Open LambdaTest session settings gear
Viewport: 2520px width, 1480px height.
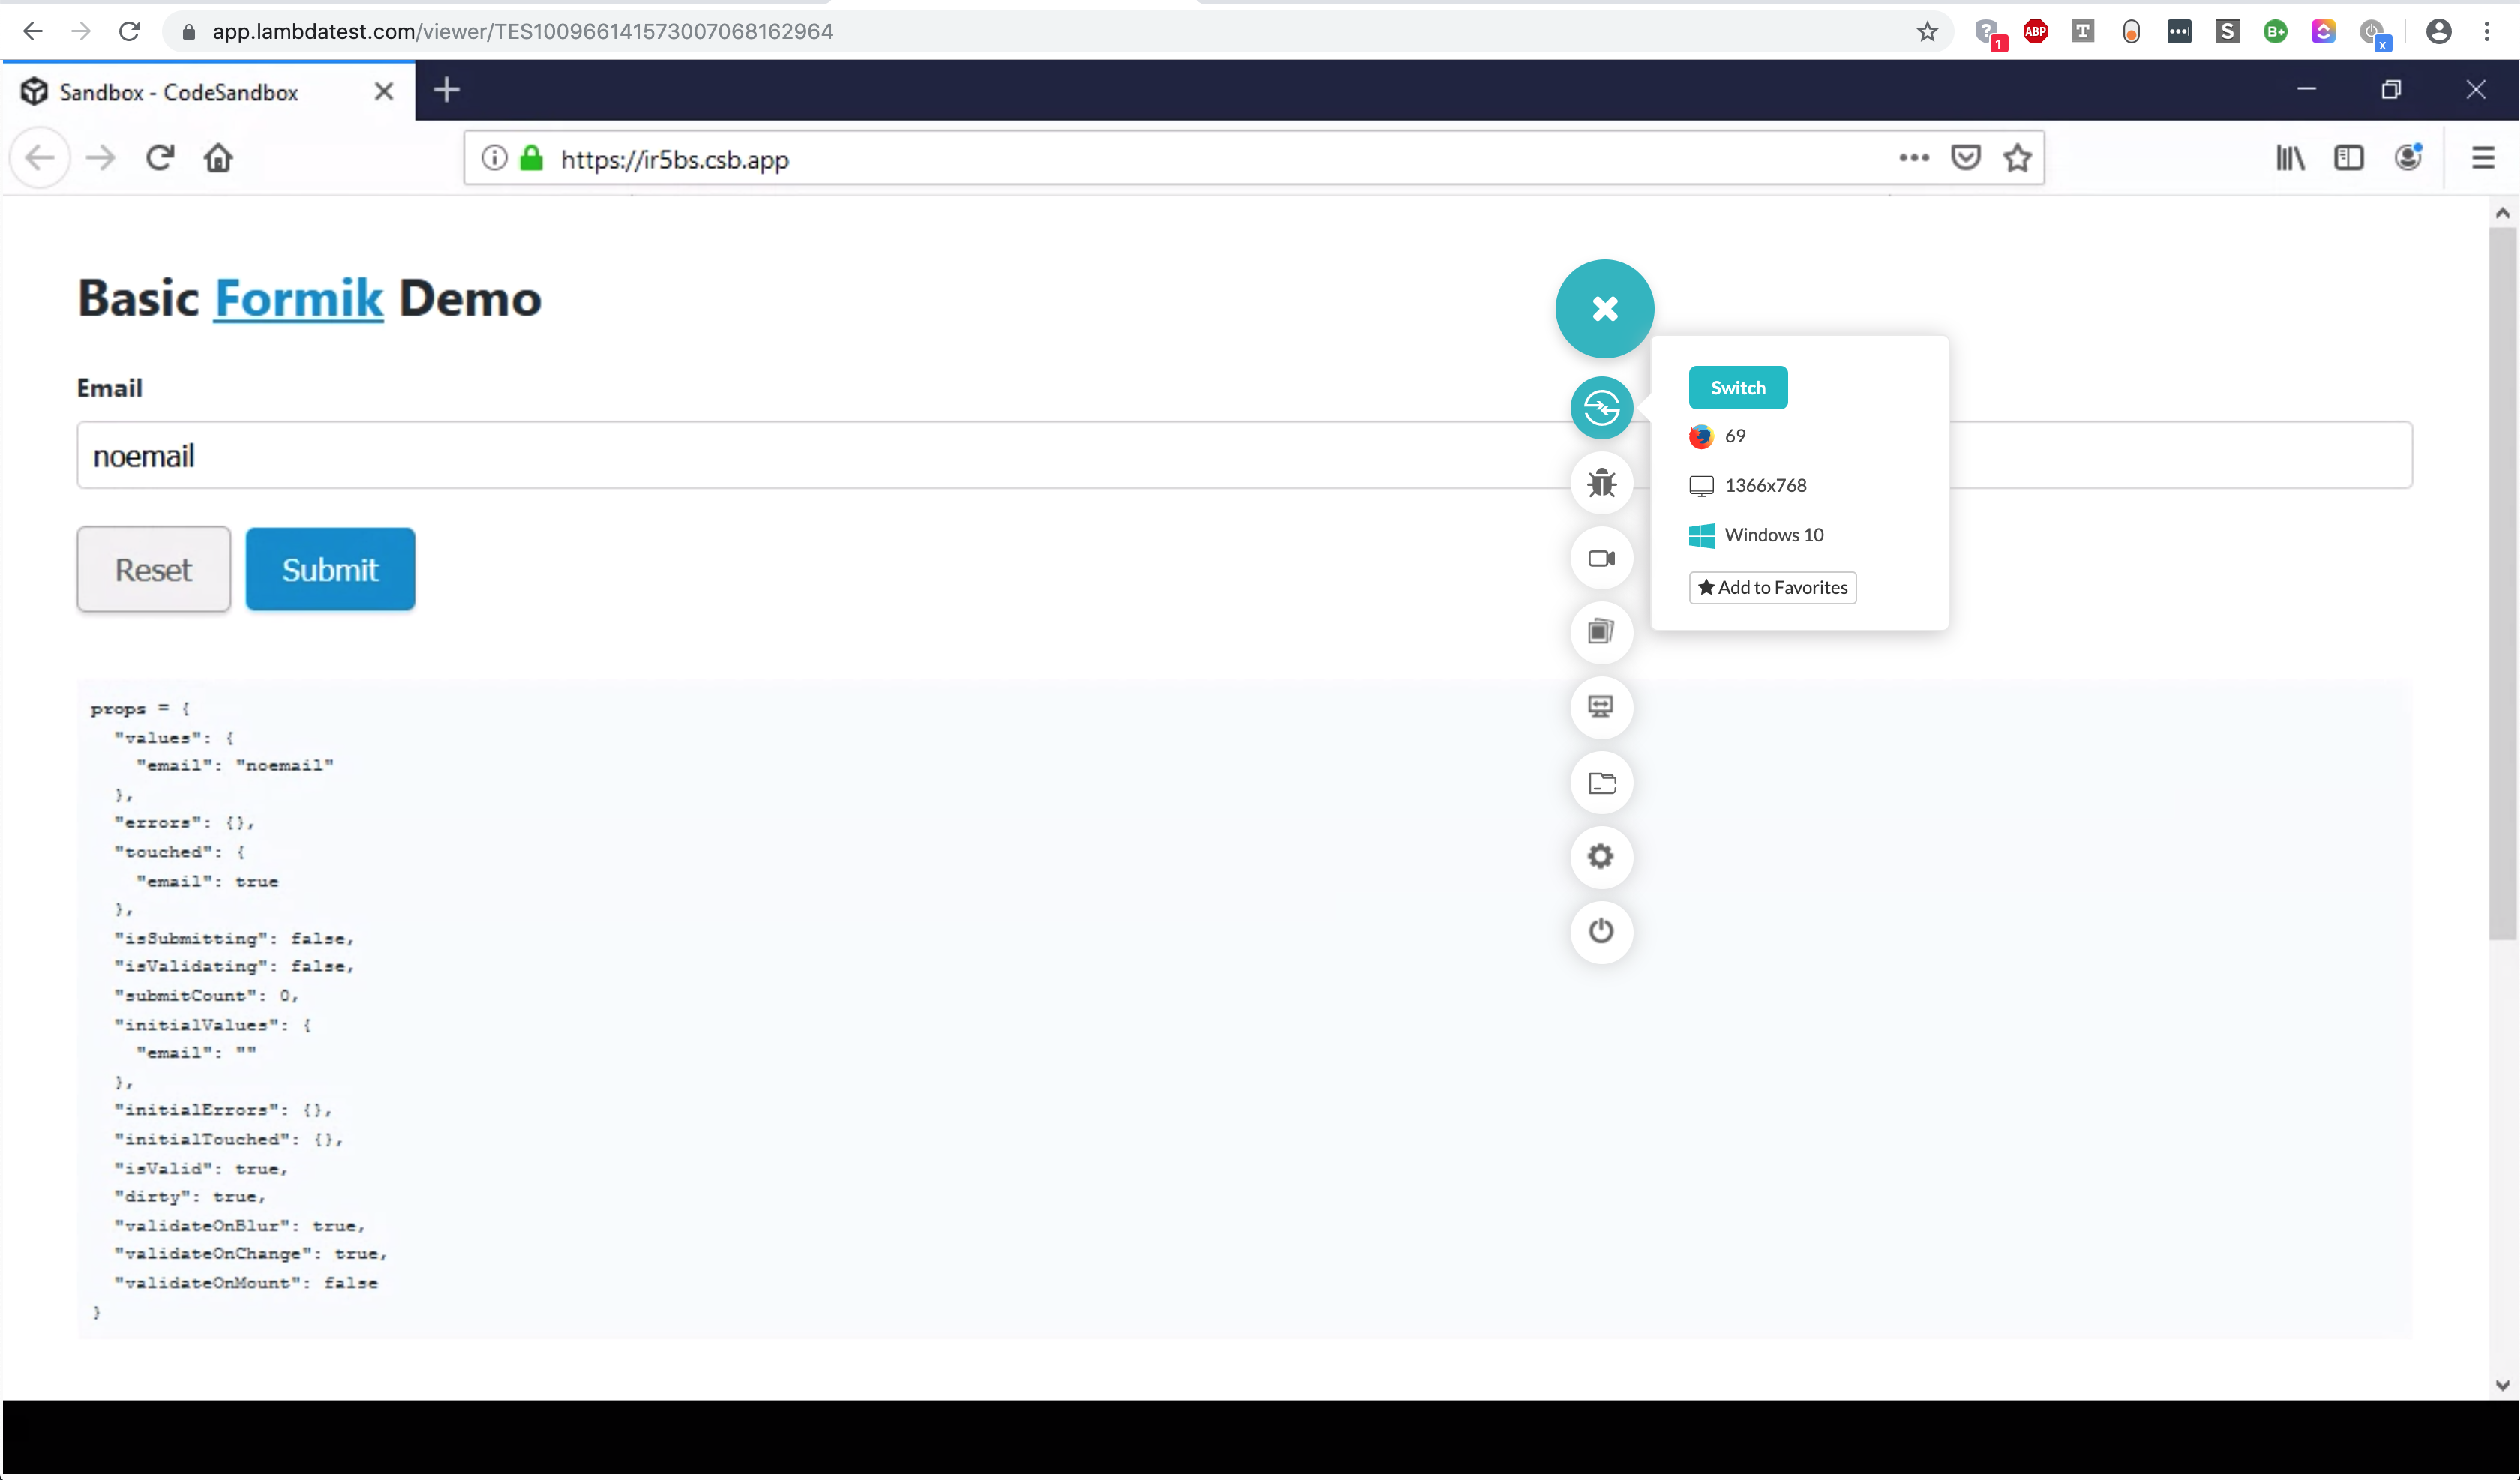coord(1601,857)
